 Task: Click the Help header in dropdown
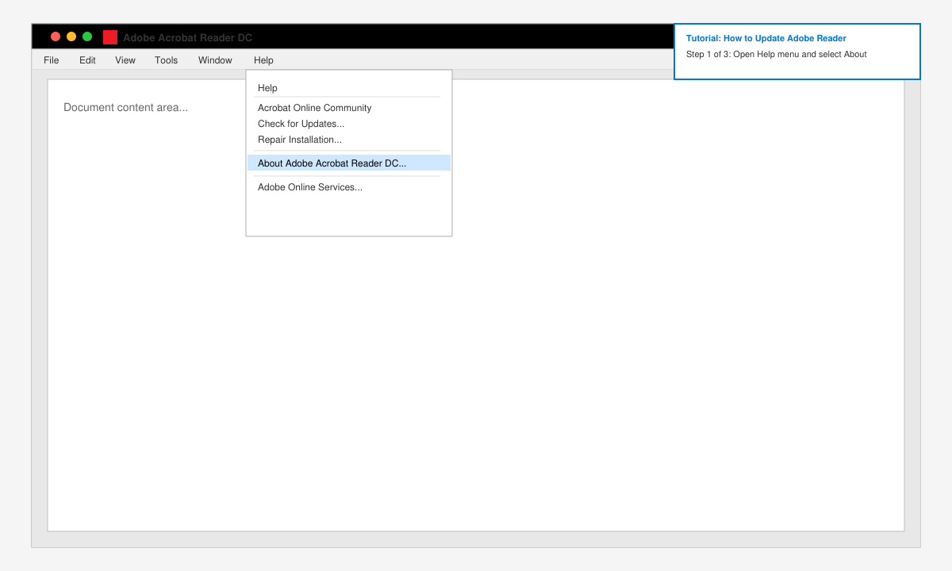[267, 88]
